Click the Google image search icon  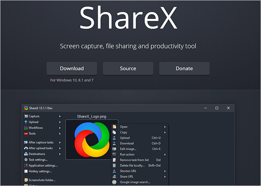pos(114,183)
